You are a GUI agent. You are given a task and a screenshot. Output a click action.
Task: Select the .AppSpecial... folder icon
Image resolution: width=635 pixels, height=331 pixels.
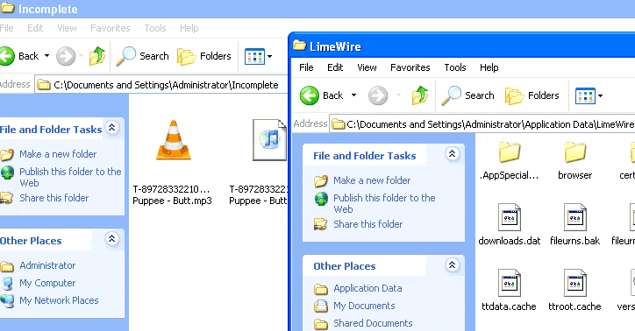(x=509, y=152)
